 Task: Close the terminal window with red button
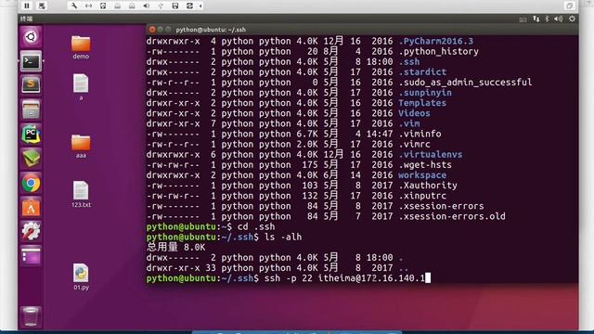point(152,30)
